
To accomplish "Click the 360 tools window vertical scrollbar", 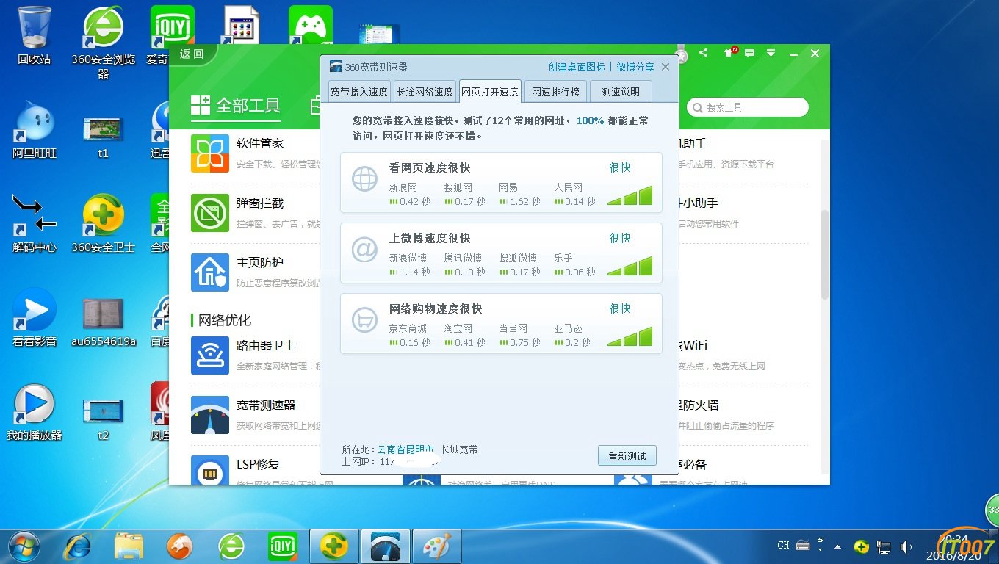I will tap(824, 253).
